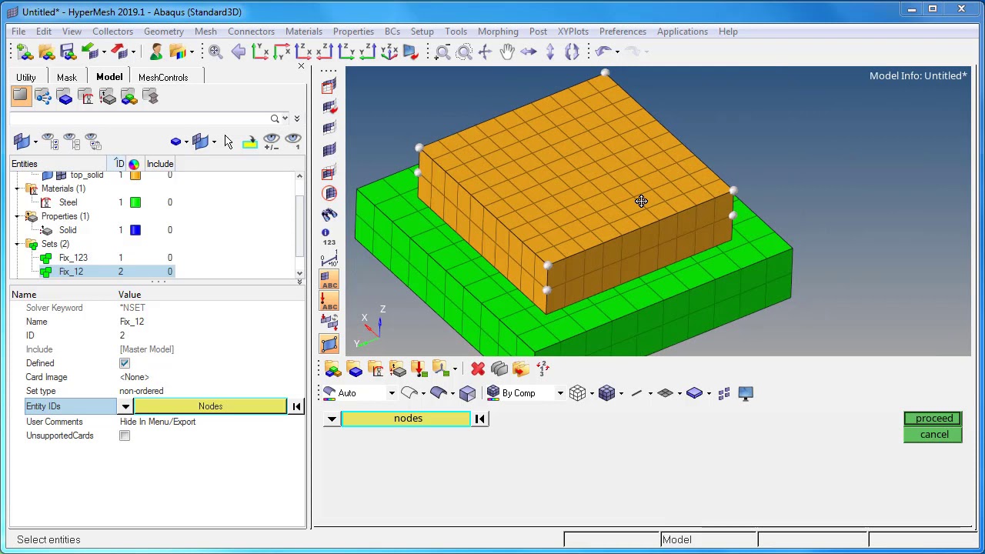Image resolution: width=985 pixels, height=554 pixels.
Task: Click the create Load Collectors icon
Action: tap(419, 369)
